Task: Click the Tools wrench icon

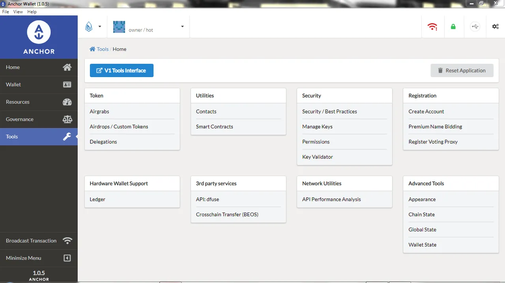Action: pyautogui.click(x=67, y=137)
